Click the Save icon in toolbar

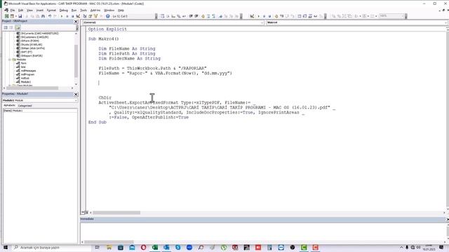click(x=20, y=16)
